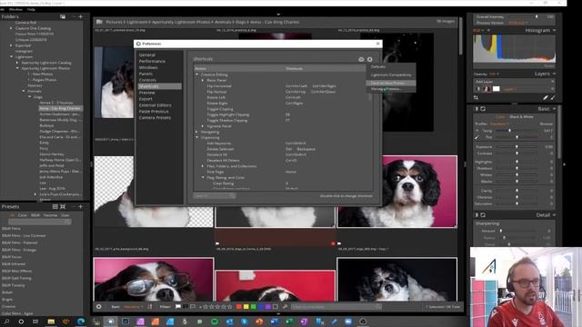Click the Exposure slider handle
582x327 pixels.
(517, 147)
